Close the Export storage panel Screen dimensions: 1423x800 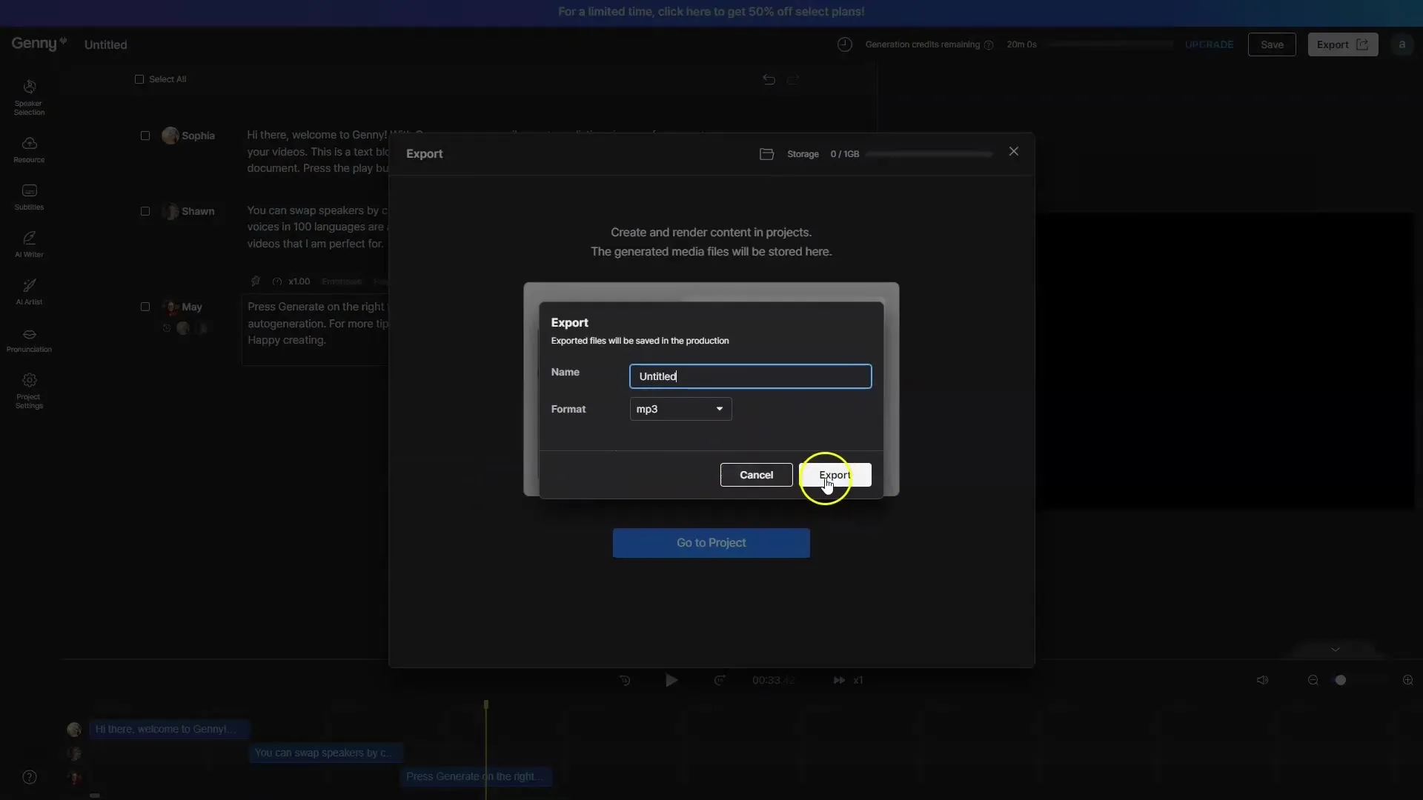click(x=1013, y=151)
